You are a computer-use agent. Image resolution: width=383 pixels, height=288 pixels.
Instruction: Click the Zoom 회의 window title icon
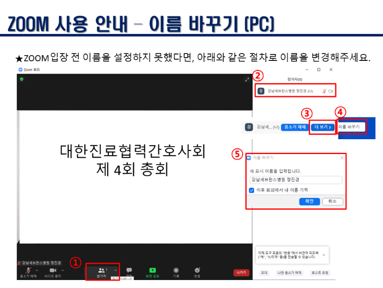(21, 70)
